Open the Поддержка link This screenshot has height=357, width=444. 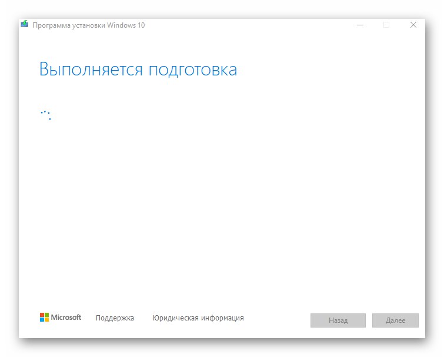[x=115, y=318]
